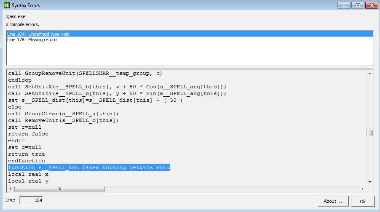
Task: Click the line 'call RemoveUnit(s__SPELL_b[this])'
Action: [63, 120]
